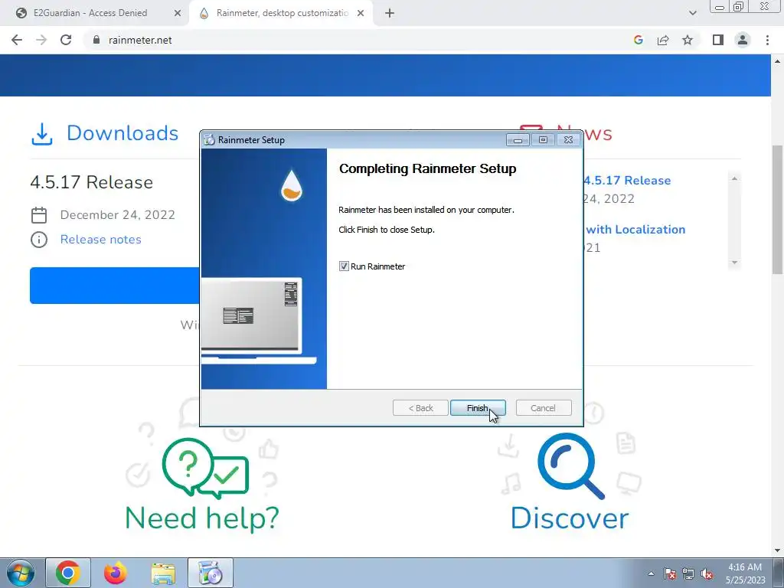View site info via padlock icon

point(96,40)
